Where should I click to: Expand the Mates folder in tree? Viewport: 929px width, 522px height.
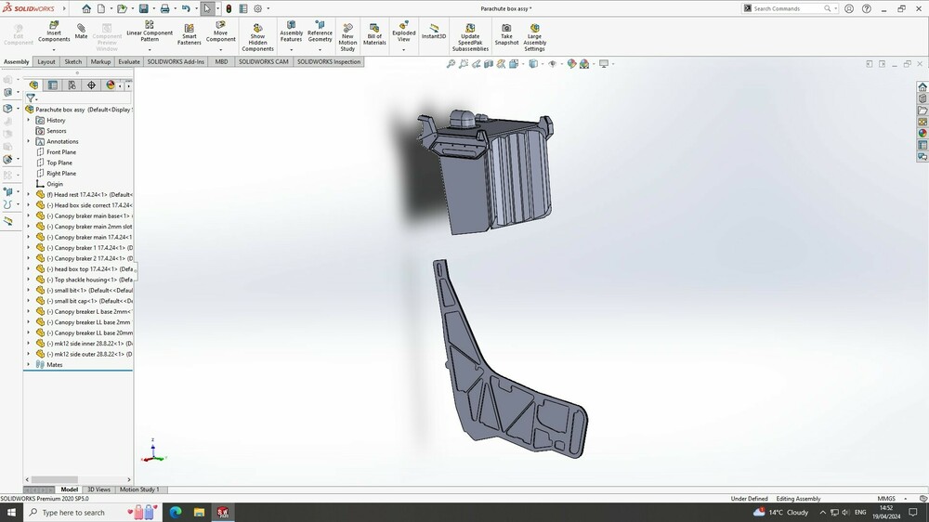pos(29,365)
